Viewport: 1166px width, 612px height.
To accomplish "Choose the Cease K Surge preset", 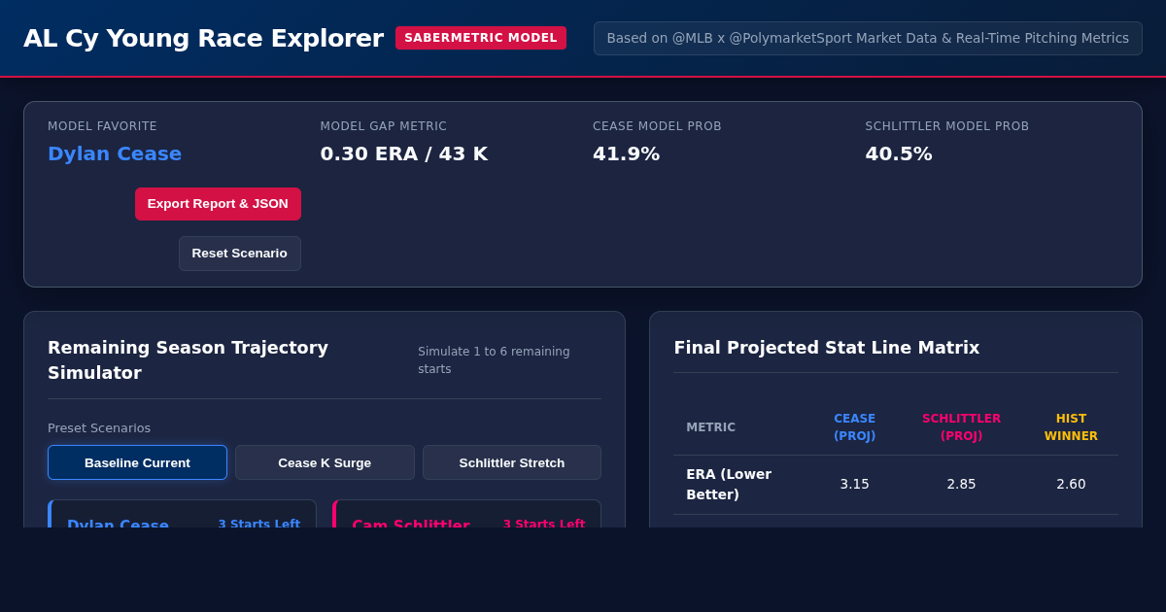I will point(325,462).
